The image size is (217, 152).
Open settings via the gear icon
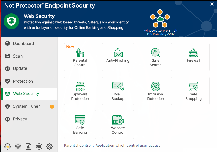(50, 147)
